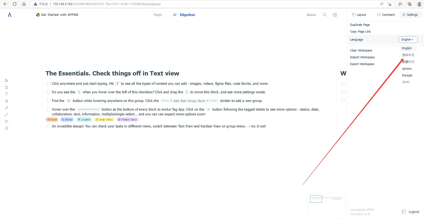Open the browser collections icon
Image resolution: width=424 pixels, height=220 pixels.
tap(409, 4)
